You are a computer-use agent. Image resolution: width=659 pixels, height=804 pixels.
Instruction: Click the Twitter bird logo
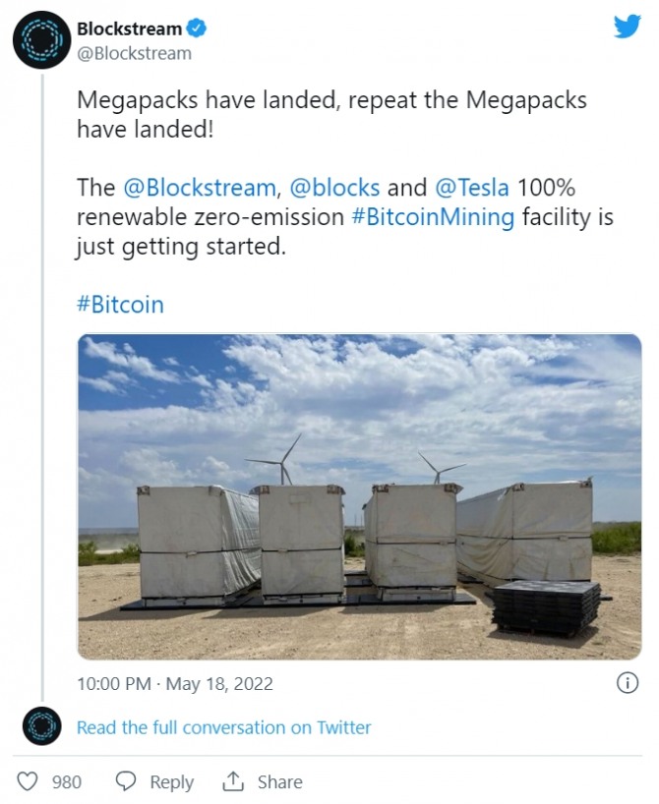pos(627,27)
